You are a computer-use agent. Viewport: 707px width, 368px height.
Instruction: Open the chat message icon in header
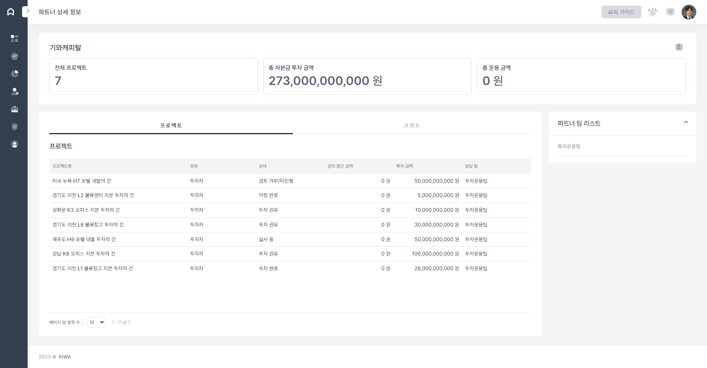tap(670, 12)
